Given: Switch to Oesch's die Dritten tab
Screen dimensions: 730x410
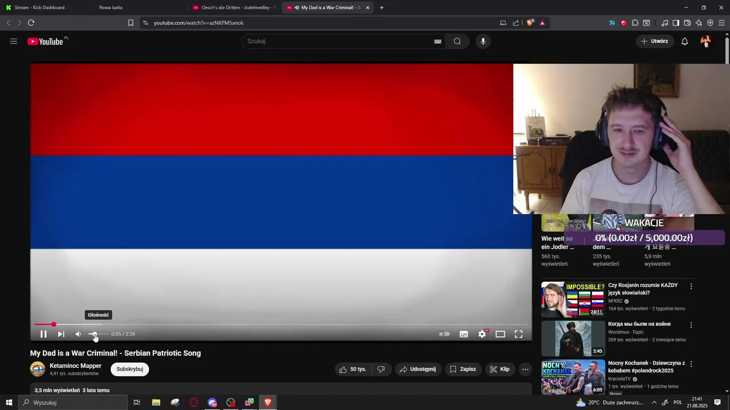Looking at the screenshot, I should pyautogui.click(x=234, y=7).
